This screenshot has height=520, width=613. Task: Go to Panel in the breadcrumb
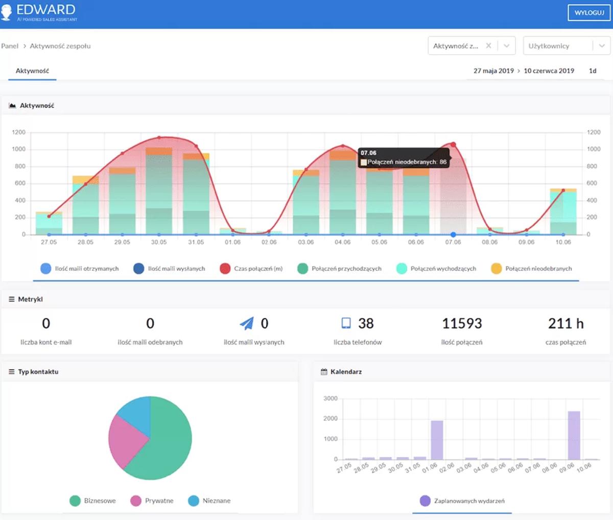point(10,46)
